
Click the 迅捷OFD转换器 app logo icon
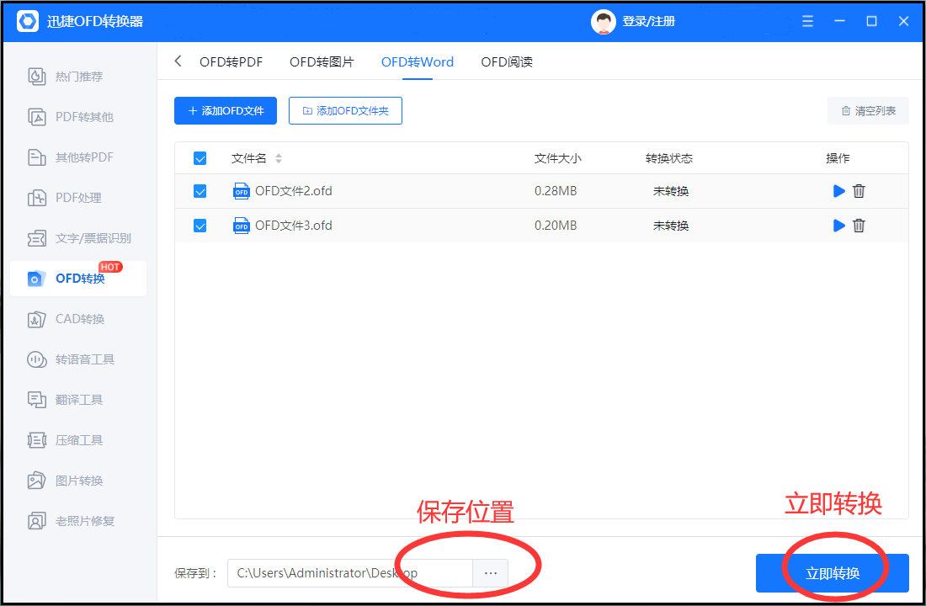coord(27,21)
